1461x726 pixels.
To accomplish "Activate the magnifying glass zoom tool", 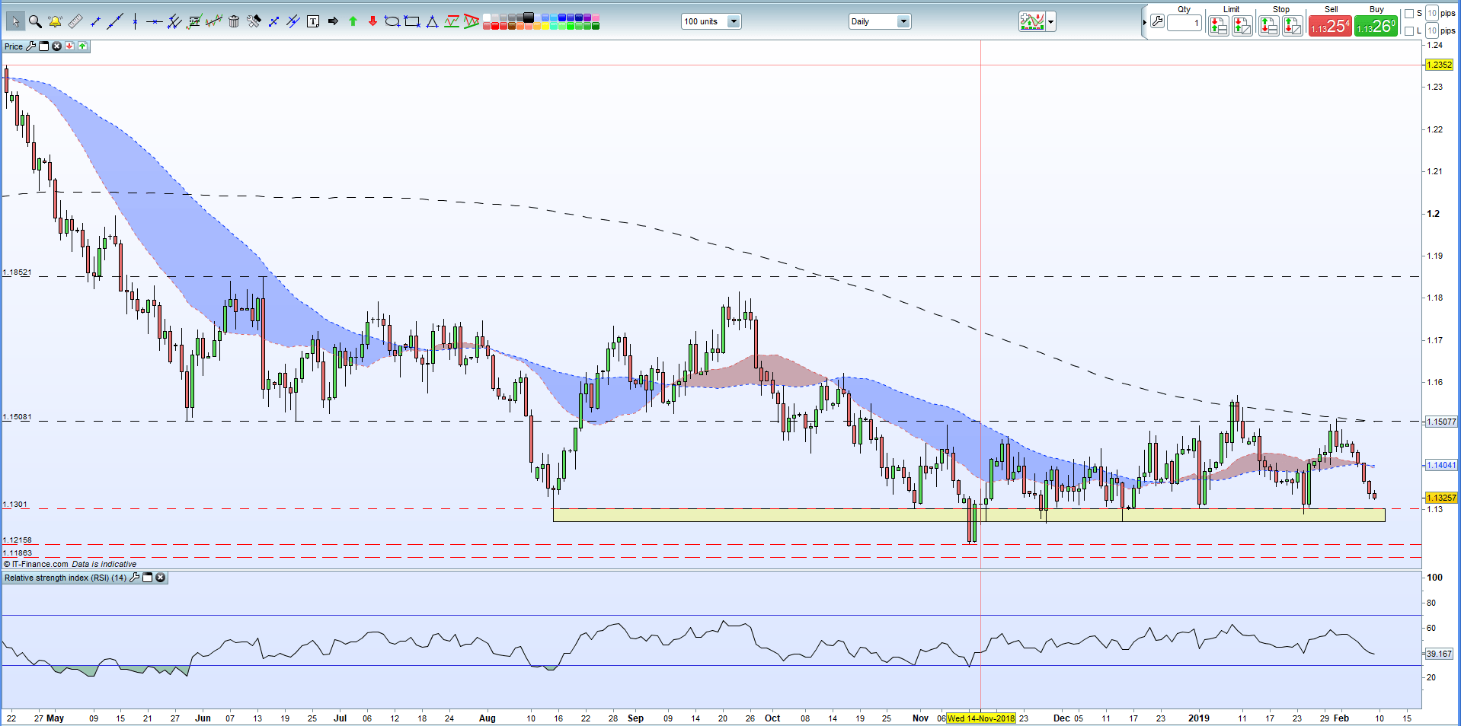I will pyautogui.click(x=35, y=21).
